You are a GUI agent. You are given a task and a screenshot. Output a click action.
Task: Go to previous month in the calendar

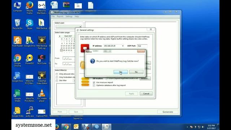[x=60, y=36]
